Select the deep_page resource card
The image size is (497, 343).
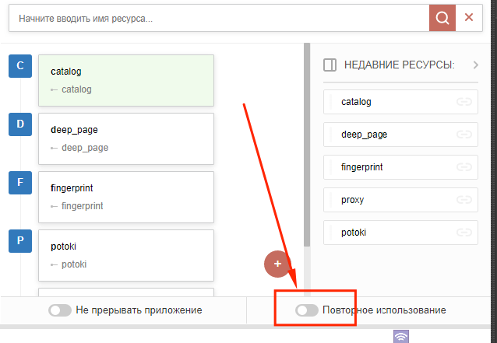pos(126,138)
